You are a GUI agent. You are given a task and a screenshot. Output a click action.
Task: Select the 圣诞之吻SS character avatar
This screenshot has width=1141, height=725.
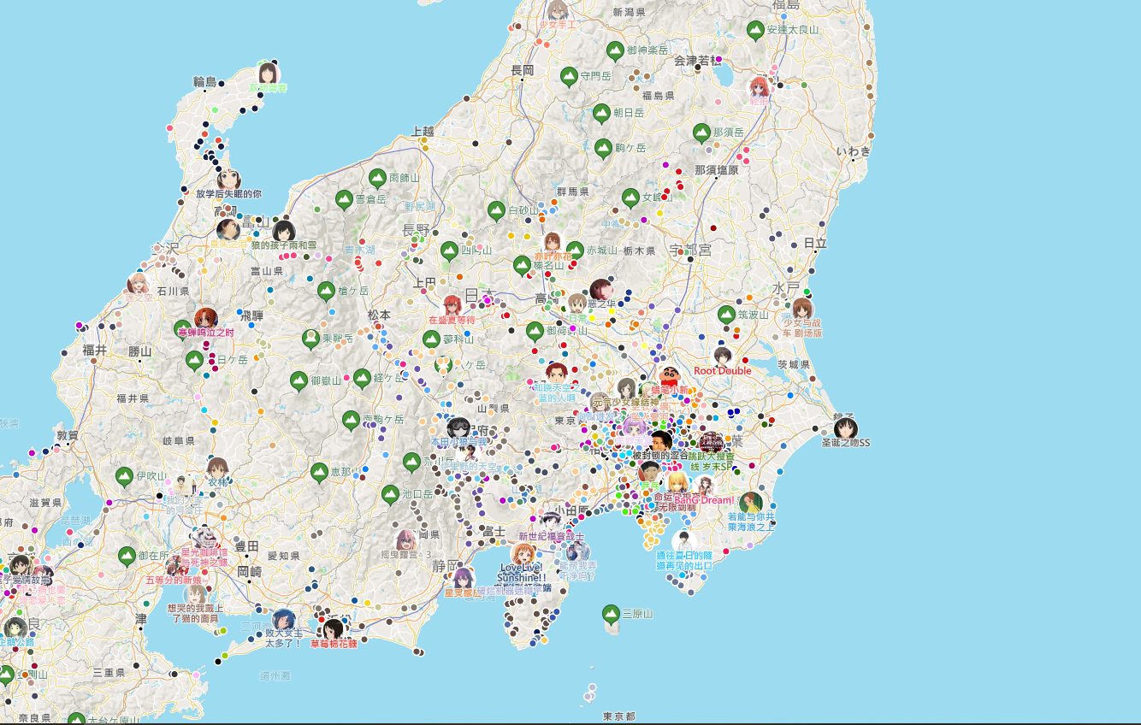845,428
